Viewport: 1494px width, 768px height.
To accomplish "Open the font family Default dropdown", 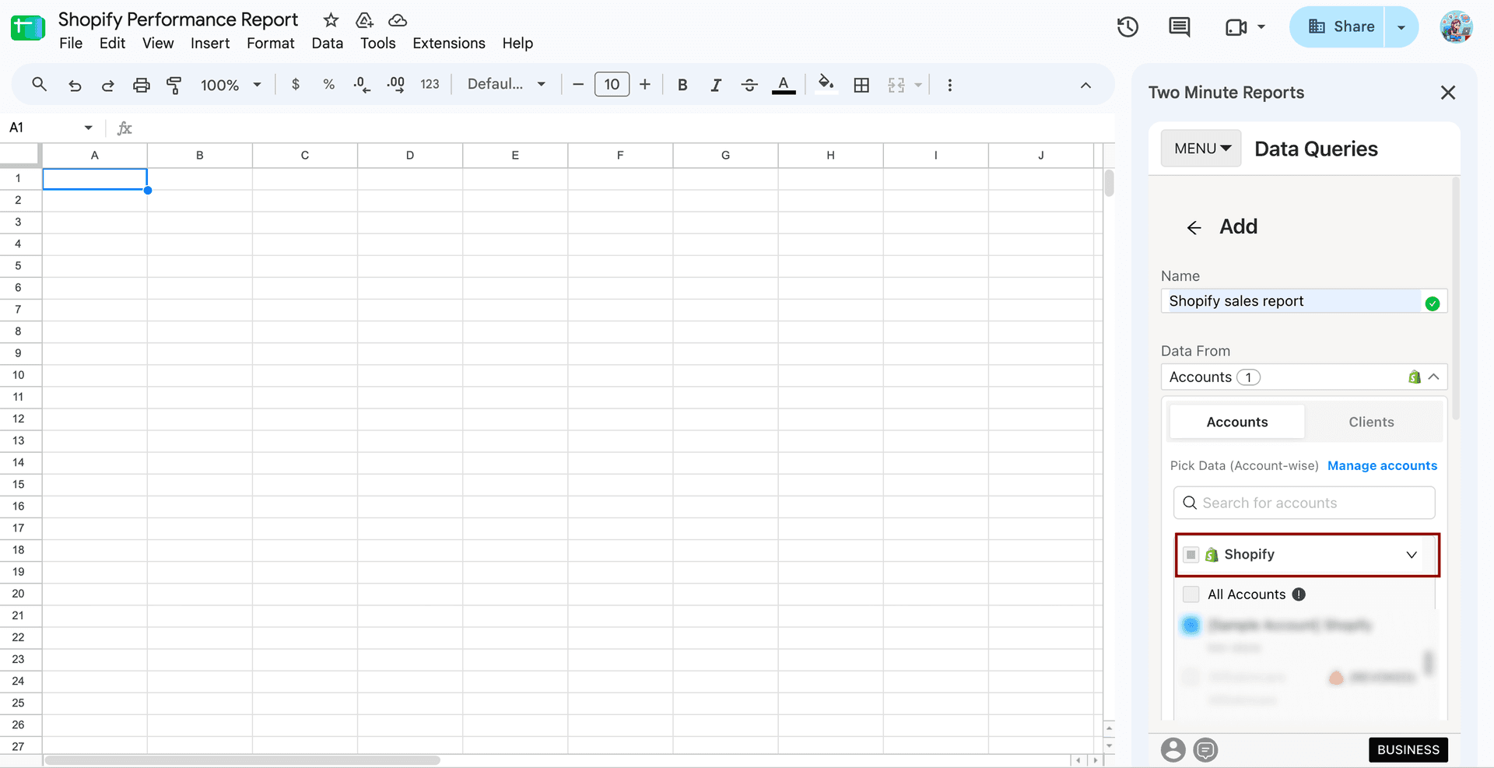I will coord(507,84).
